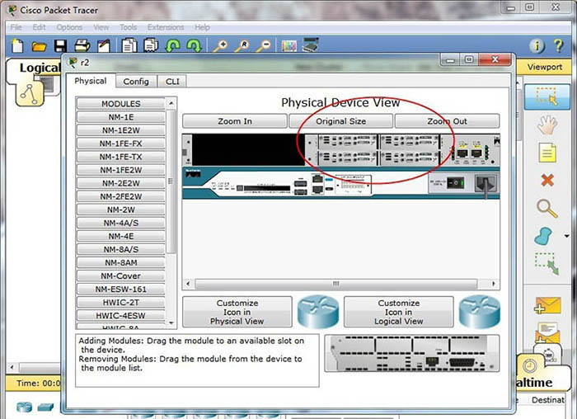This screenshot has width=577, height=419.
Task: Open dropdown arrow beside Draw Polygon tool
Action: [567, 236]
